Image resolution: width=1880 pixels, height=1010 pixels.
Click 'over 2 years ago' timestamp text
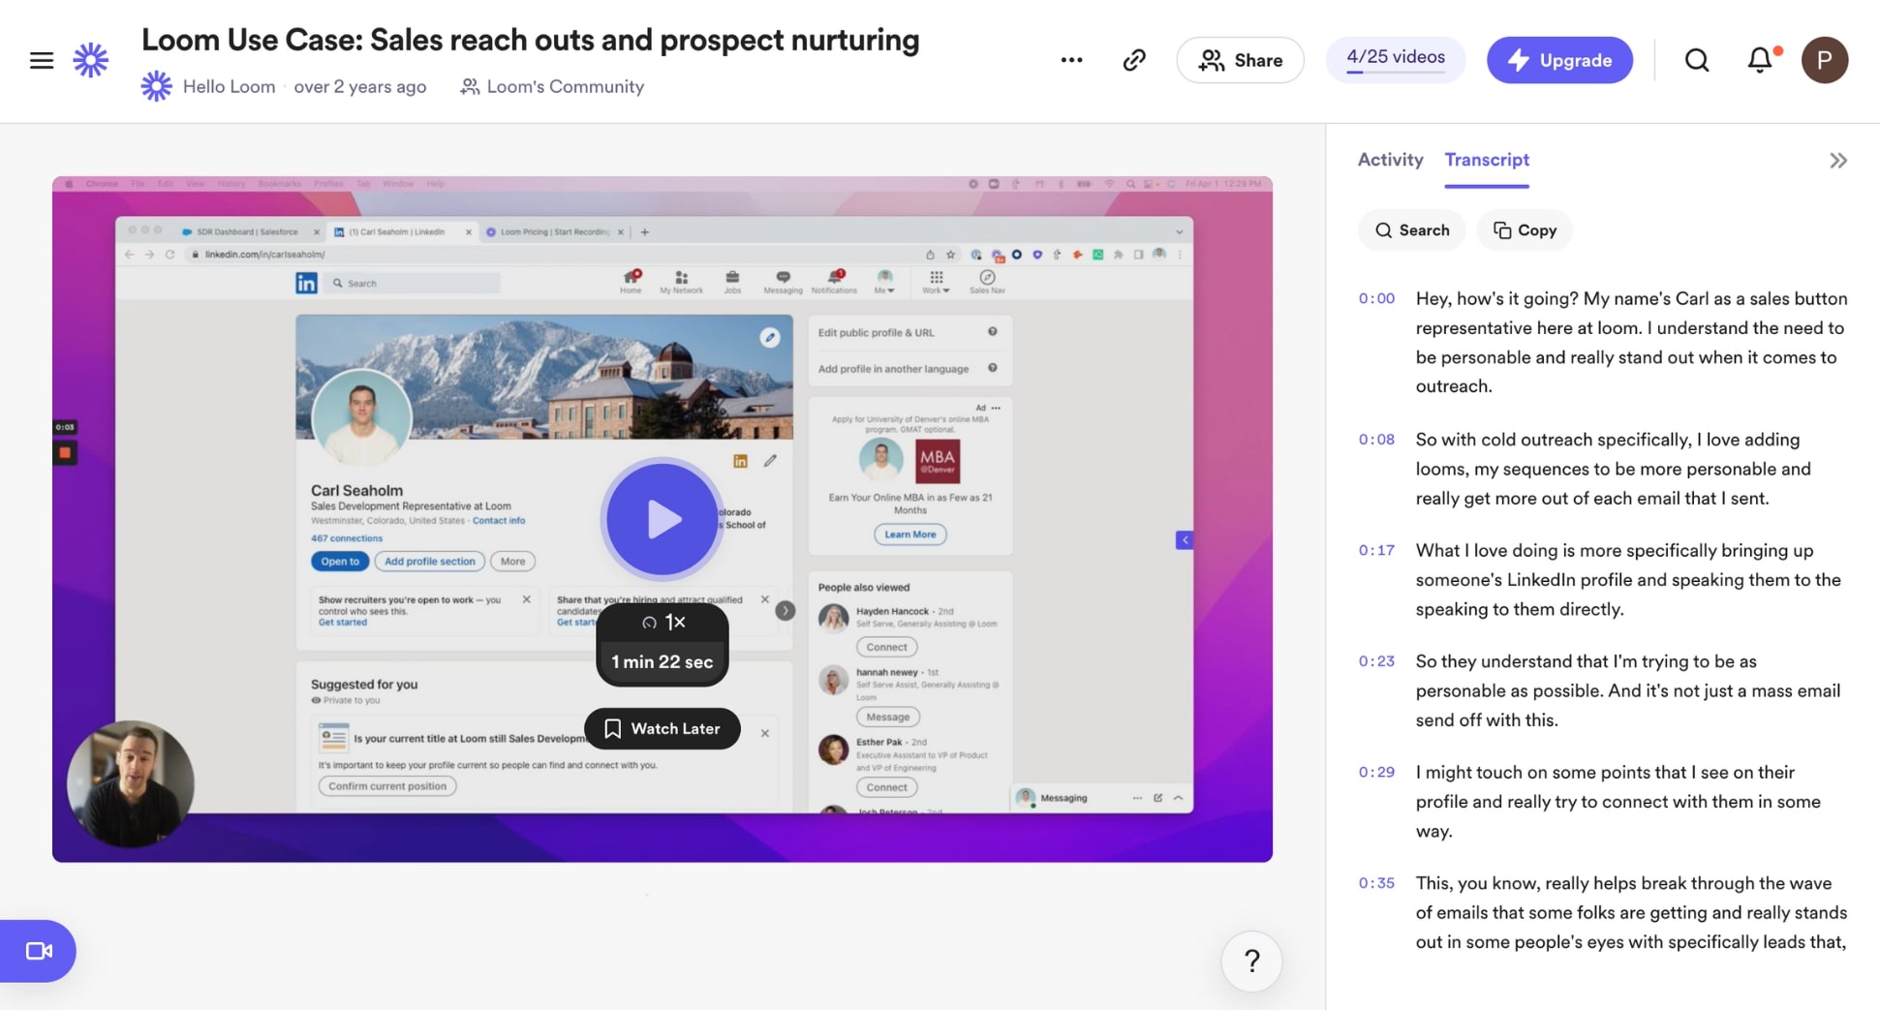tap(360, 86)
